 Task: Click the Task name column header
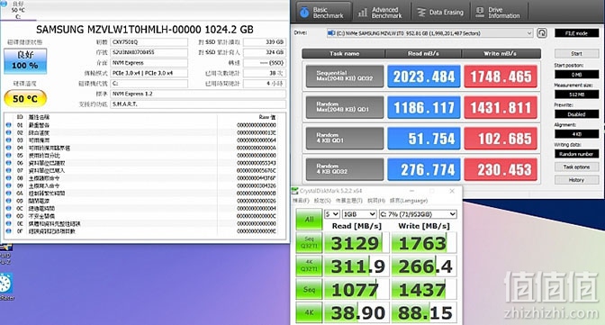[344, 54]
